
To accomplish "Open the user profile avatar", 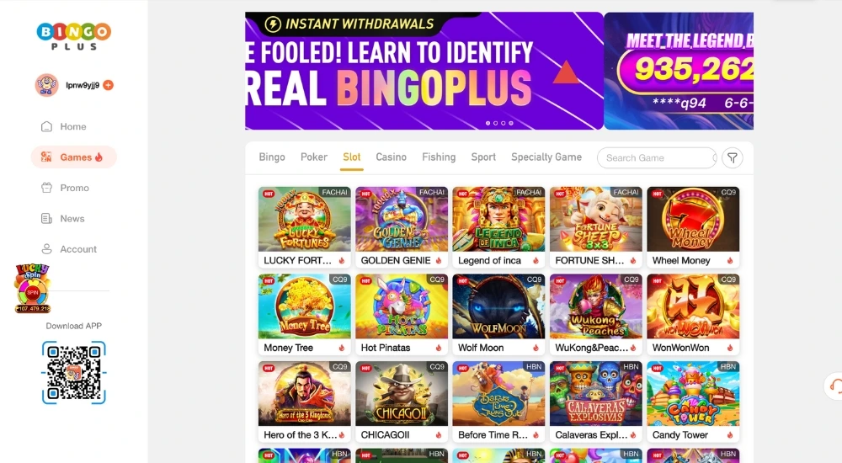I will (x=46, y=85).
